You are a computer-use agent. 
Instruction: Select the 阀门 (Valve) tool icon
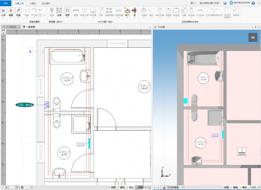point(127,11)
